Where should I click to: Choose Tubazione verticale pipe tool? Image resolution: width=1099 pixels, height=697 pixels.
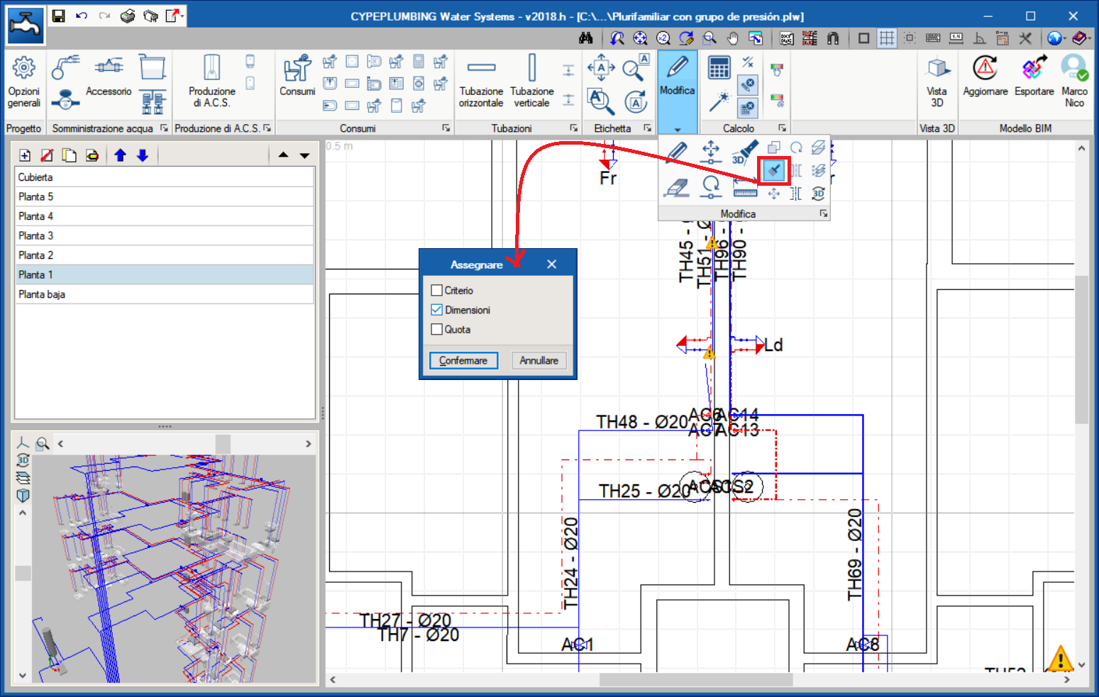click(x=532, y=82)
